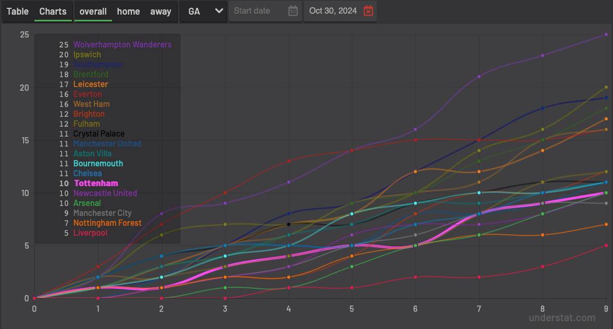Toggle West Ham in the legend
613x329 pixels.
click(x=92, y=104)
